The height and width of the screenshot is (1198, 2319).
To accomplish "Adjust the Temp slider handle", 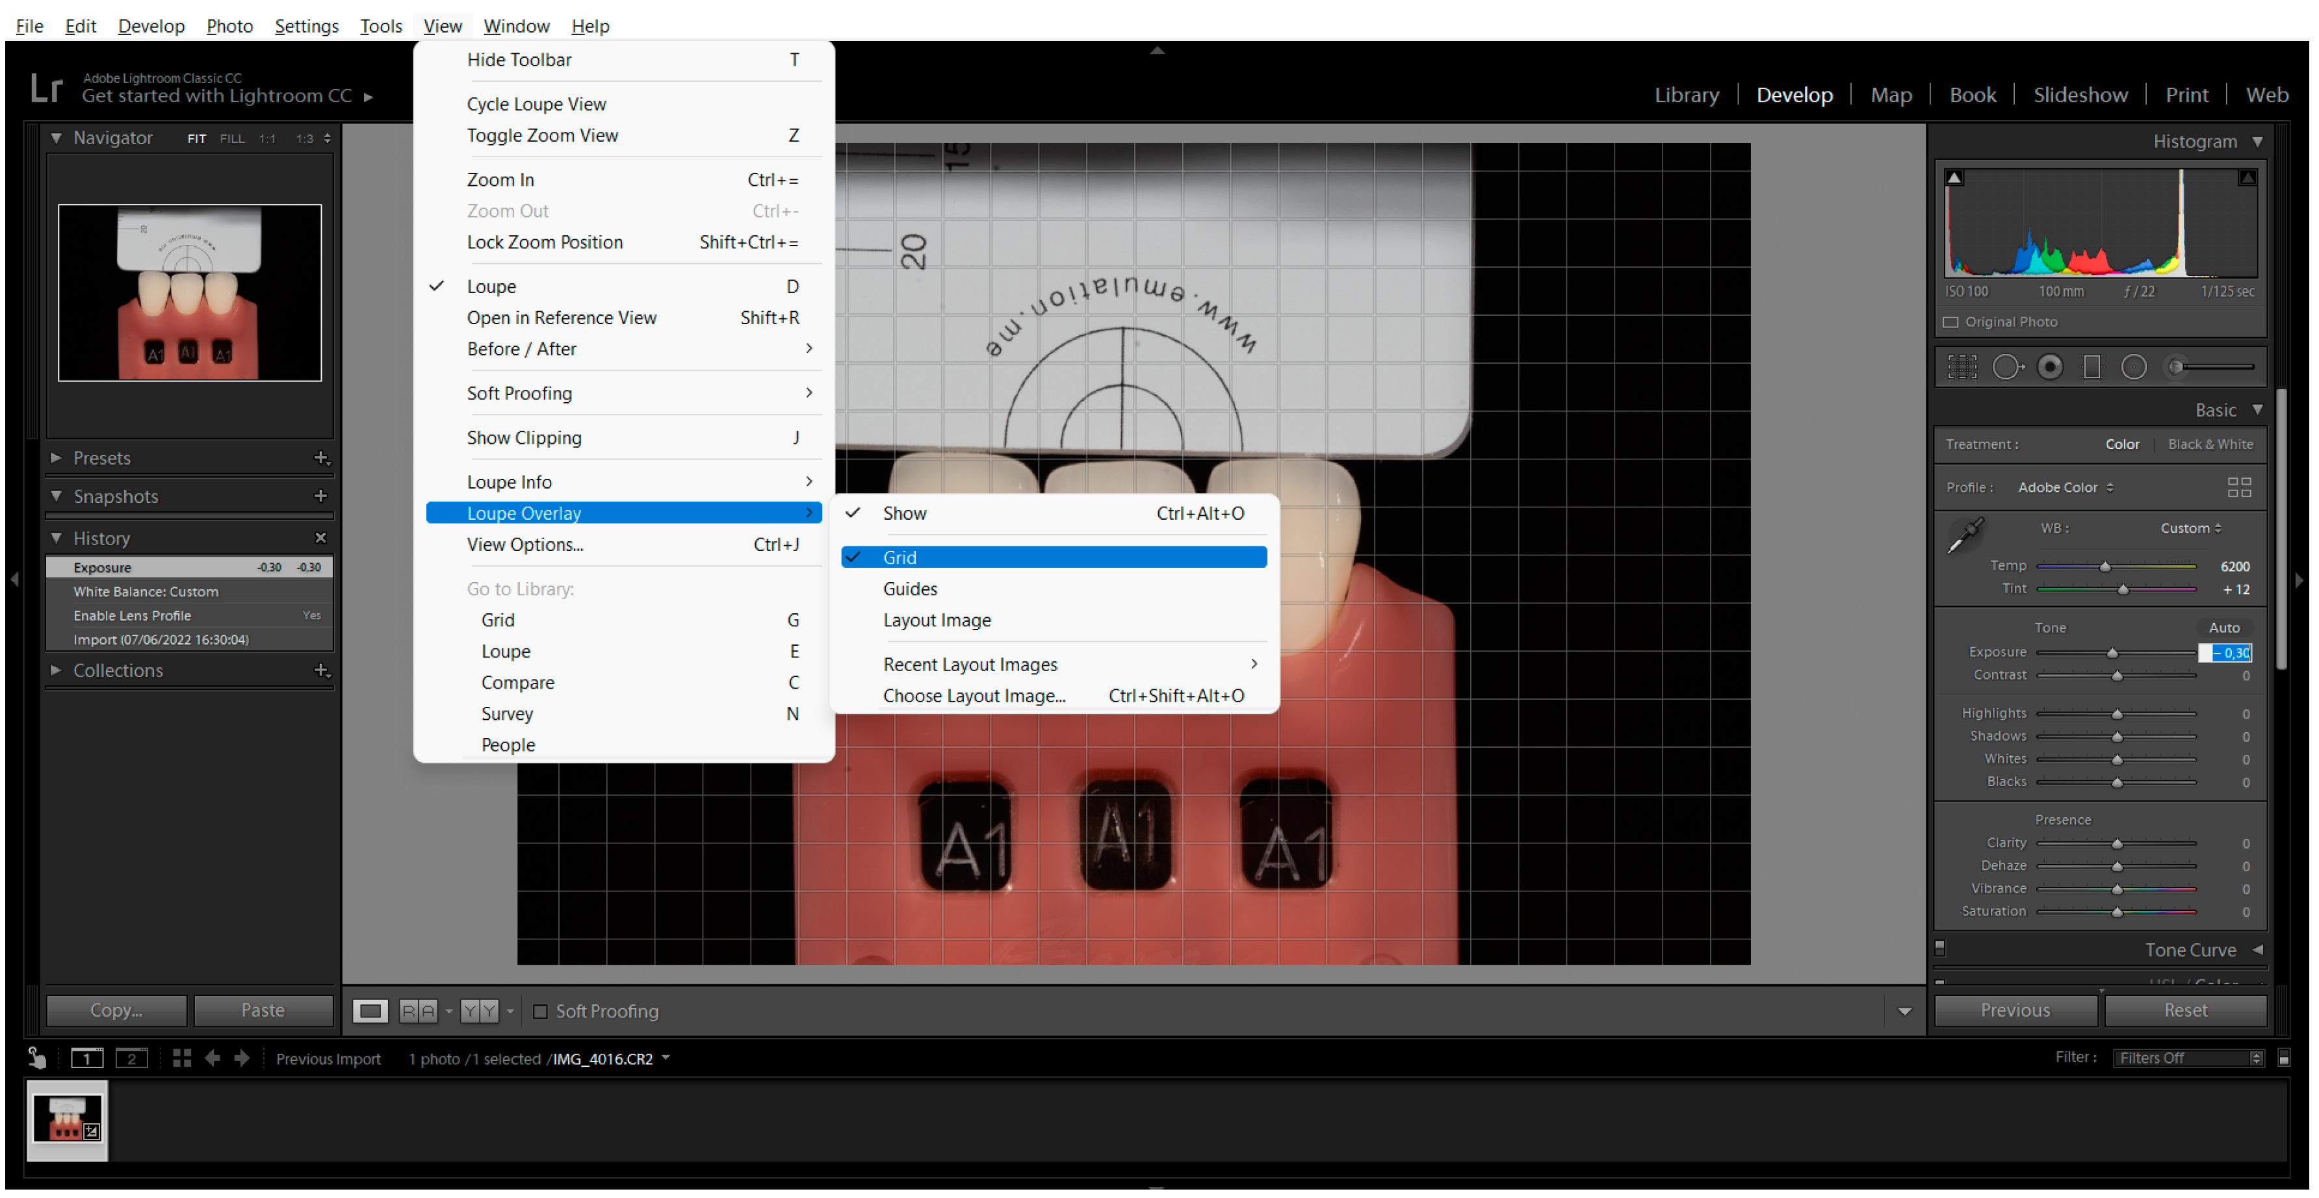I will (x=2105, y=567).
